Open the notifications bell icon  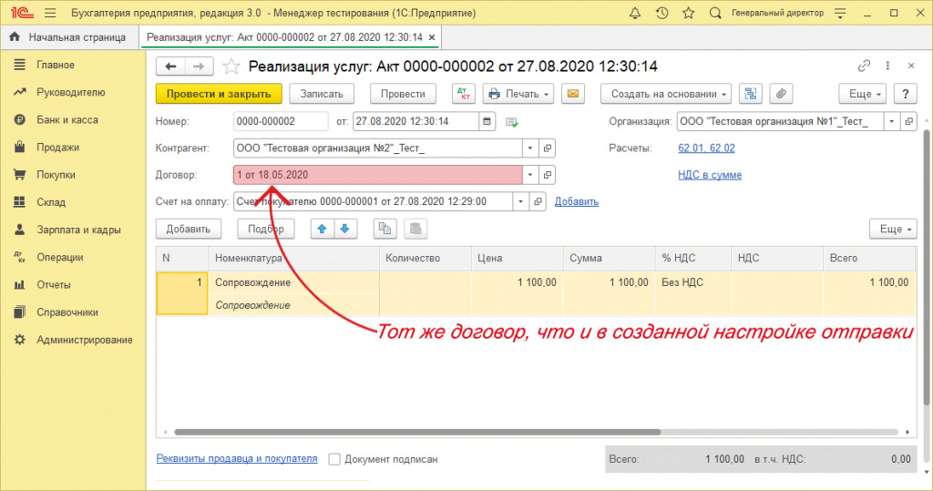[x=635, y=13]
